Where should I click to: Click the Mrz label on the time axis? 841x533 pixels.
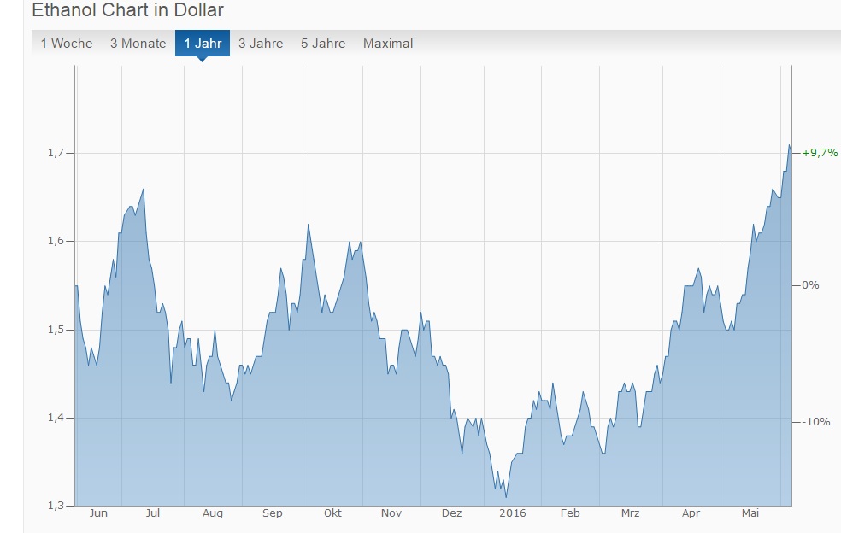pyautogui.click(x=630, y=513)
